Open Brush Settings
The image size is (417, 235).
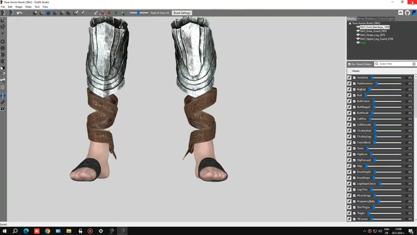pos(182,13)
